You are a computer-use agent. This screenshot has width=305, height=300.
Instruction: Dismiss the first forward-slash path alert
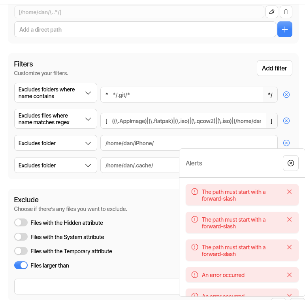[x=289, y=192]
